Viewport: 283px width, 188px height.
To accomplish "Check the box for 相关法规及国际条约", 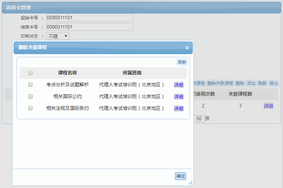I will point(30,108).
